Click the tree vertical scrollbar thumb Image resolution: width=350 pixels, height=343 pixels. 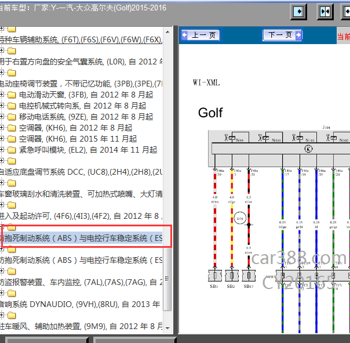click(167, 279)
